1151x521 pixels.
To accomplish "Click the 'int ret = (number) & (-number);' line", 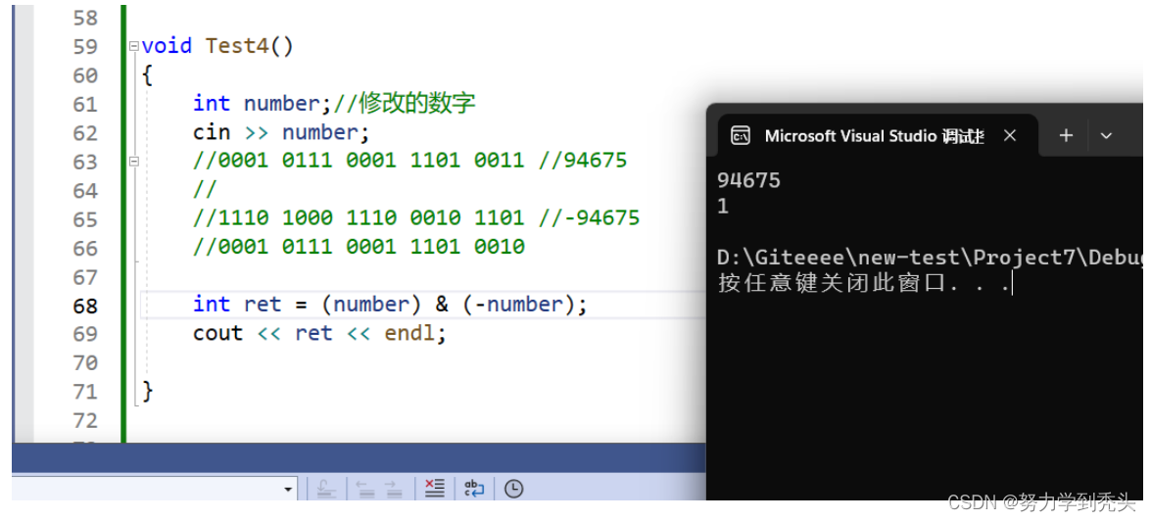I will pos(391,305).
